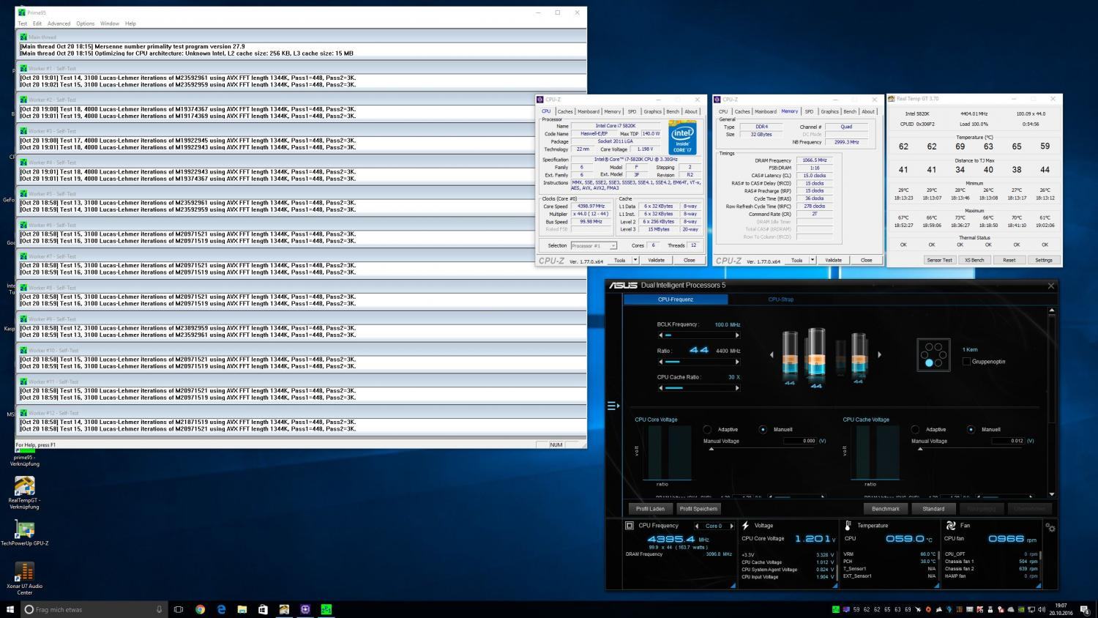
Task: Click the Cortana microphone icon
Action: pyautogui.click(x=159, y=609)
